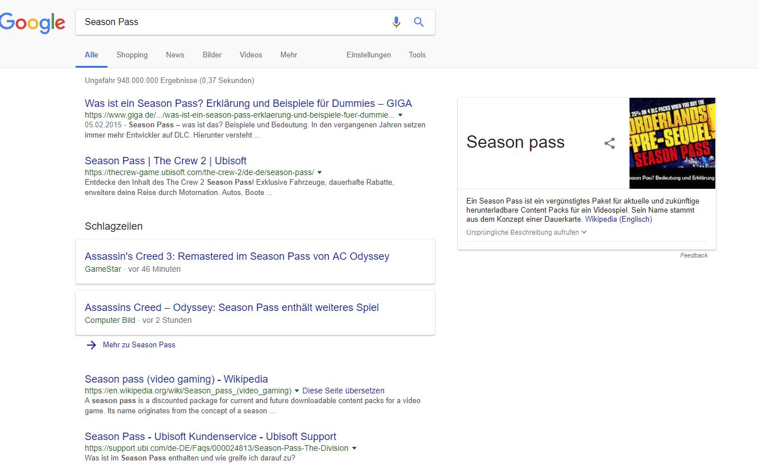
Task: Expand dropdown arrow beside thecrew-game.ubisoft.com URL
Action: [320, 172]
